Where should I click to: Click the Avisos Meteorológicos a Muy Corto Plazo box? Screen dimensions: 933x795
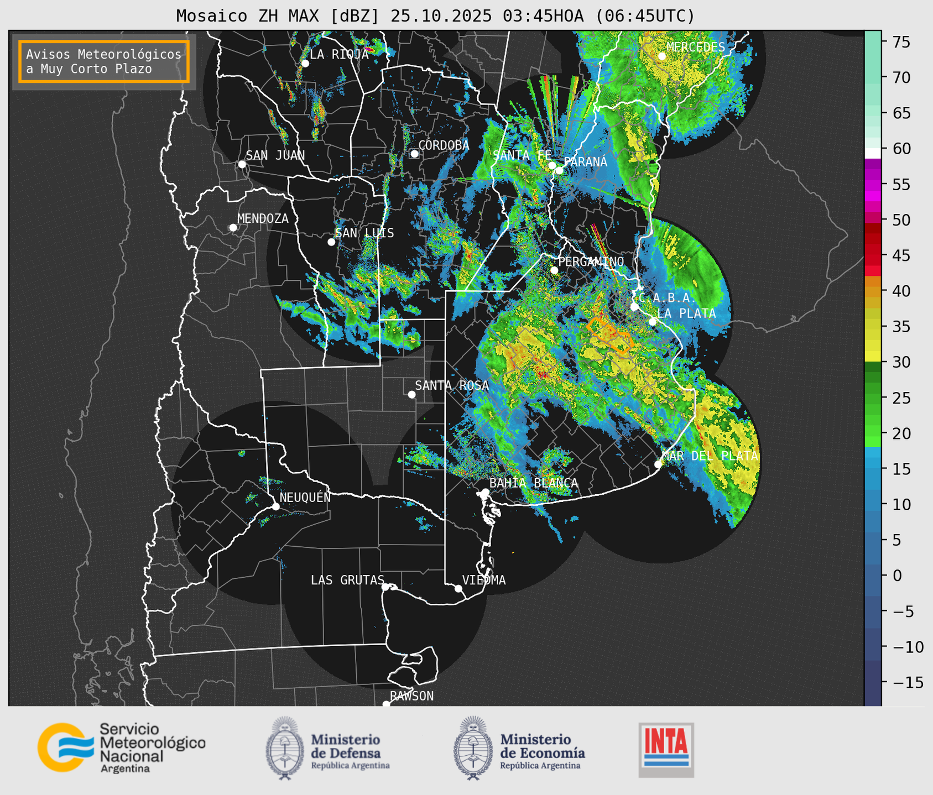[x=104, y=61]
